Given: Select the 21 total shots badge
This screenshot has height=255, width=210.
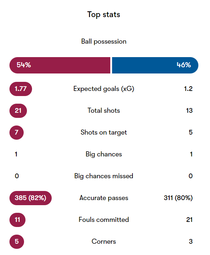Looking at the screenshot, I should point(18,111).
